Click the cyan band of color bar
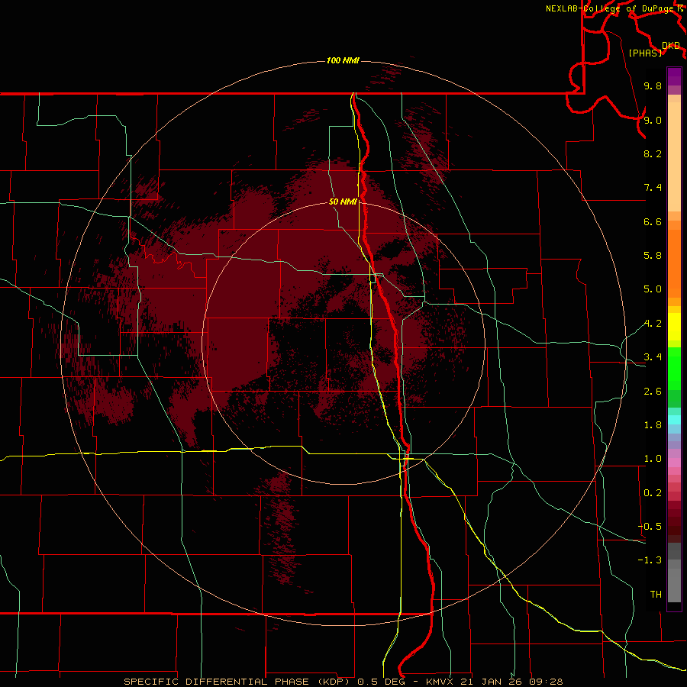The width and height of the screenshot is (687, 687). [674, 420]
